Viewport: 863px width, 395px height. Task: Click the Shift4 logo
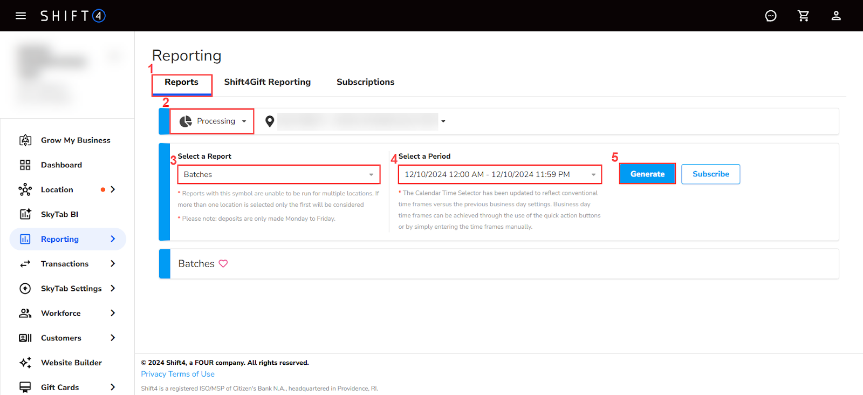tap(73, 16)
